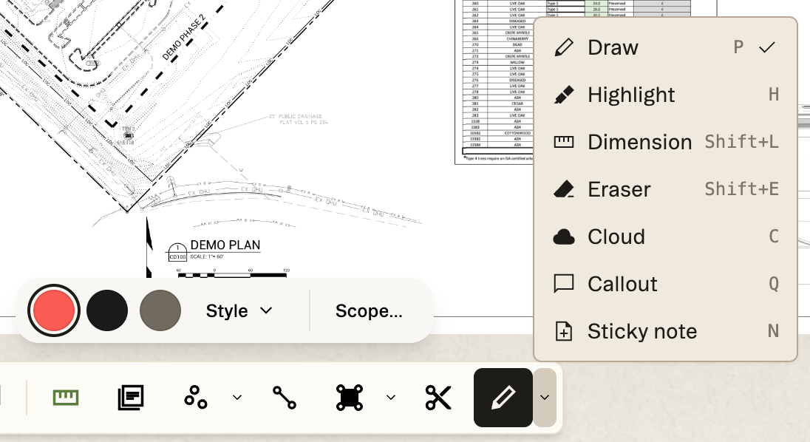Click the graphic scale bar under Demo Plan
Viewport: 810px width, 442px height.
tap(233, 275)
